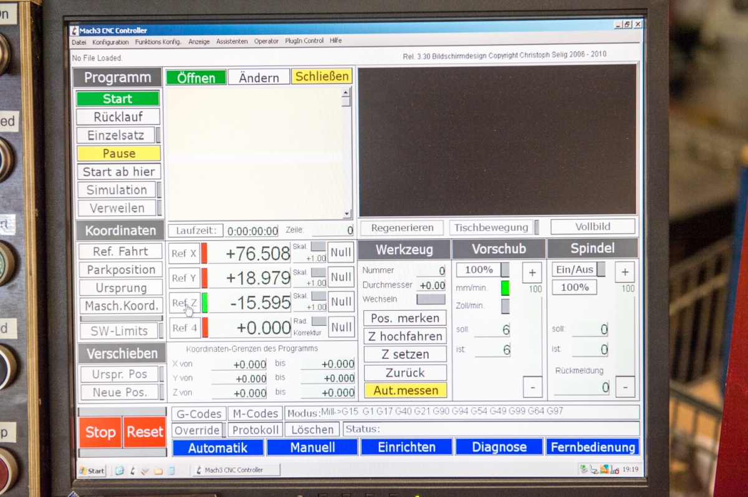This screenshot has height=497, width=748.
Task: Toggle the Override button
Action: pos(197,430)
